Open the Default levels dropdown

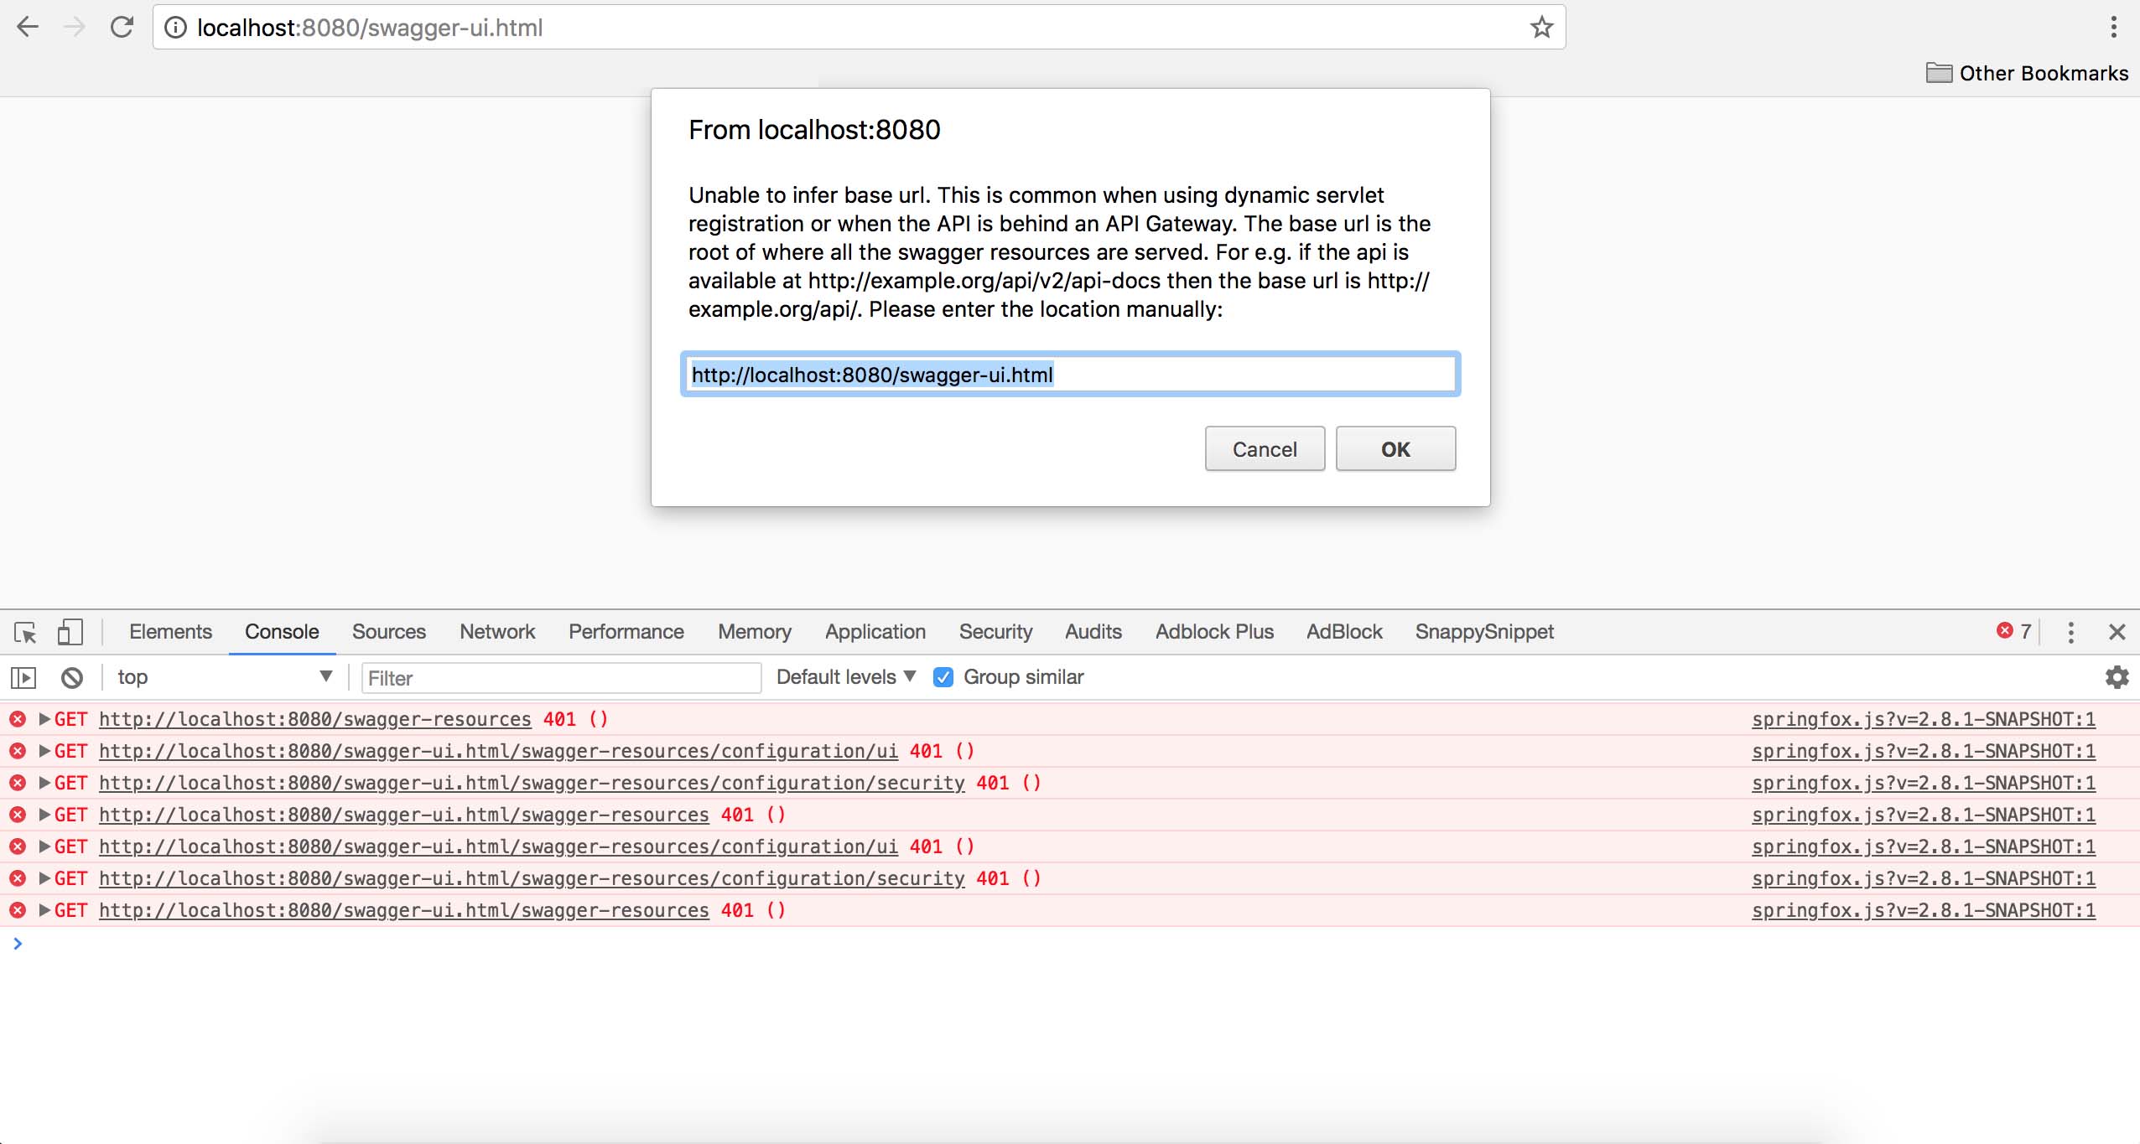point(843,676)
